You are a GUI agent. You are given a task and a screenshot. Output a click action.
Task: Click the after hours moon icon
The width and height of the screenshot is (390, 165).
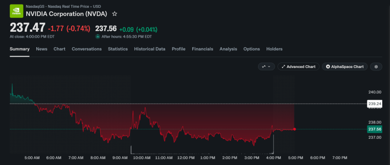coord(98,37)
